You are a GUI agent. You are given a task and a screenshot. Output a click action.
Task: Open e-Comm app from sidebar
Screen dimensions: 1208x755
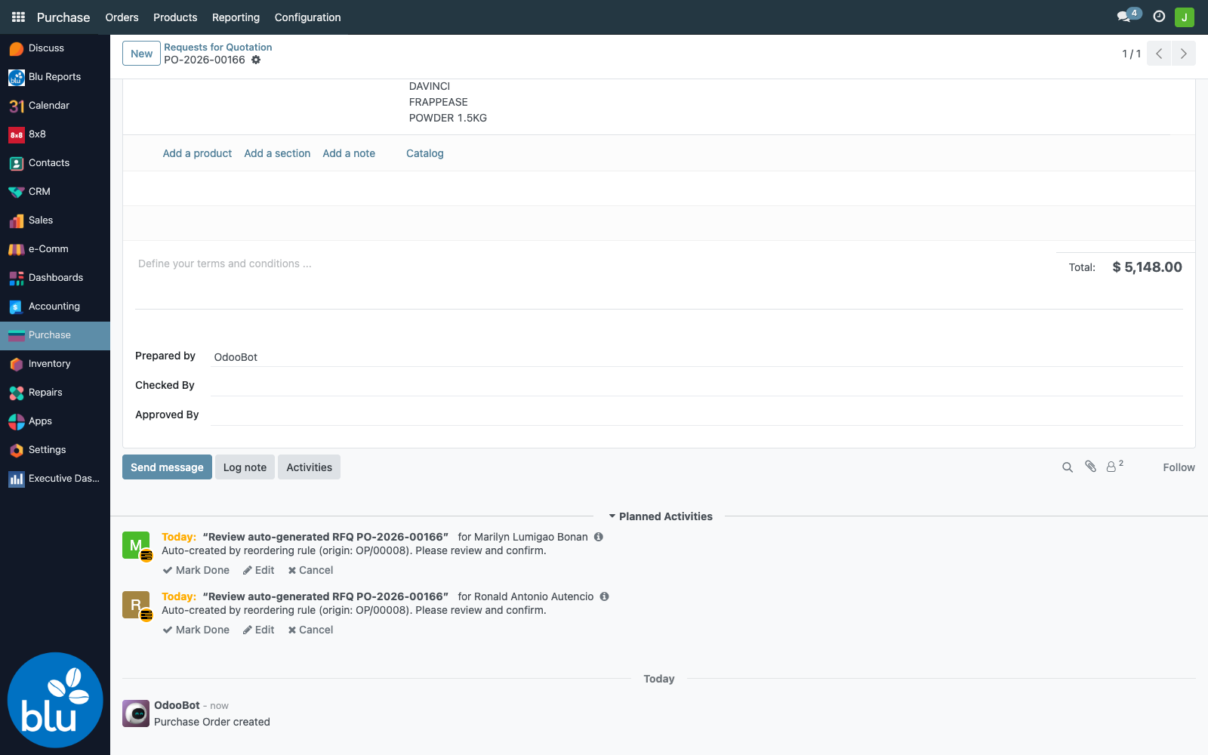(55, 249)
